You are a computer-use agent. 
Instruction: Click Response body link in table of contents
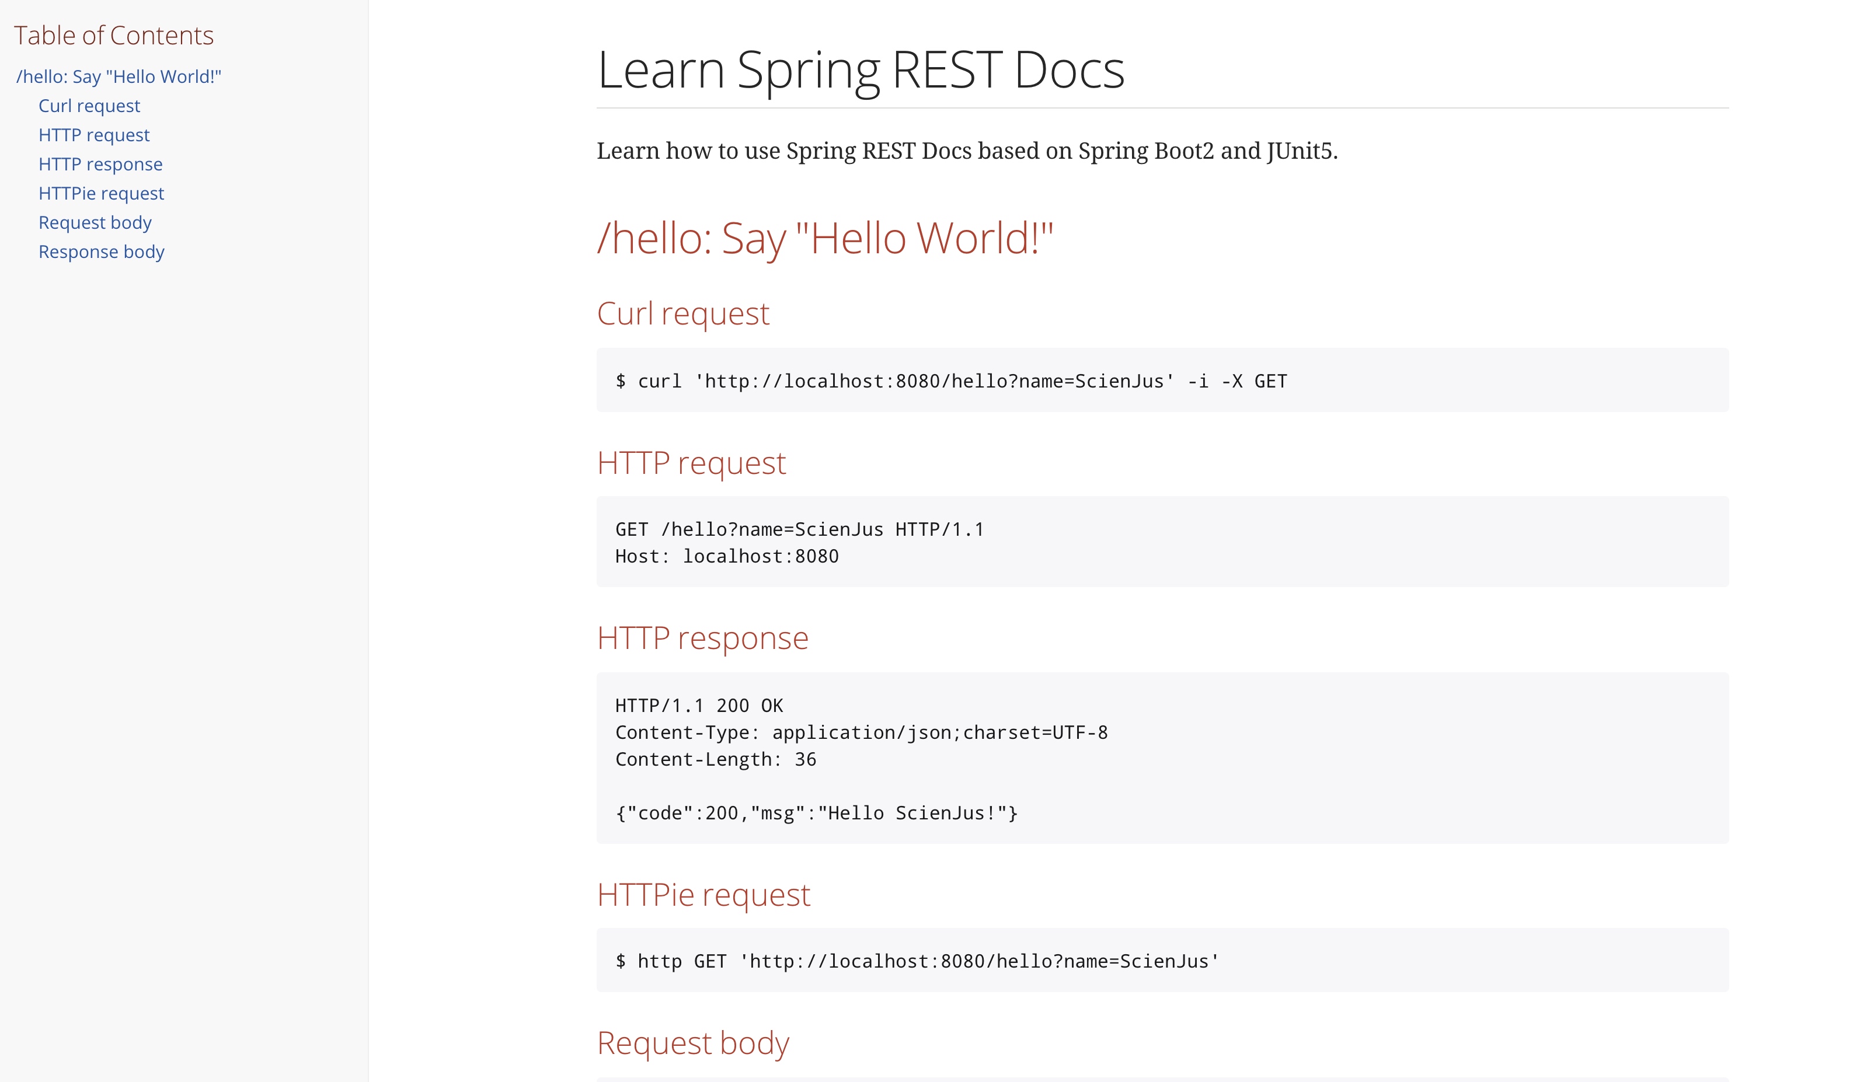[x=102, y=252]
